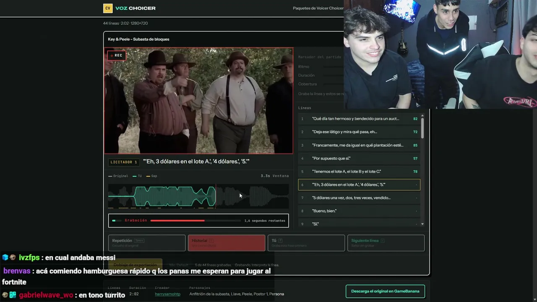Click the 2:02 duration value

click(134, 294)
